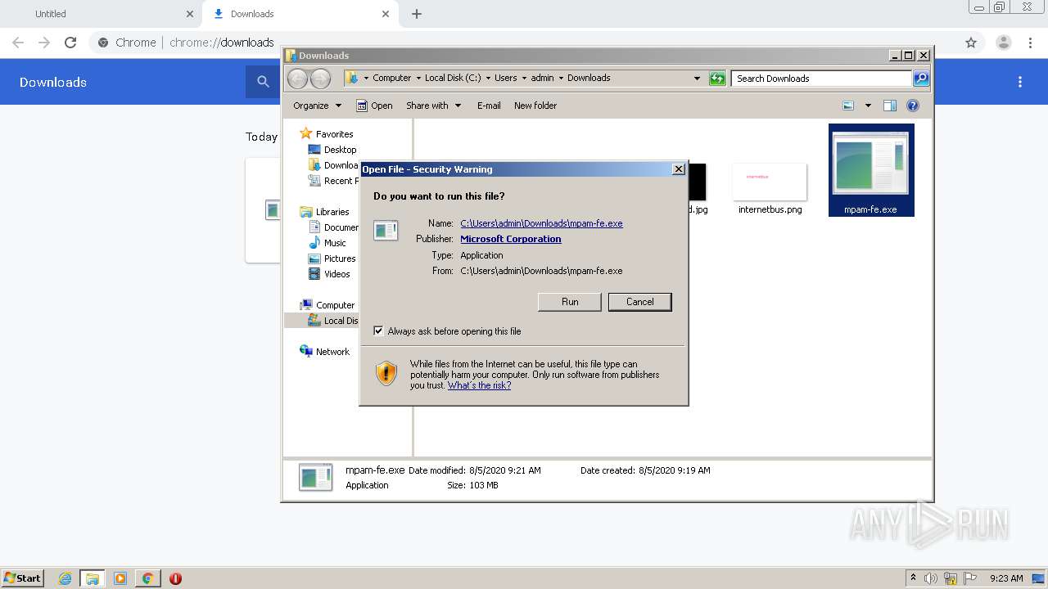Open Explorer help icon
The image size is (1048, 589).
point(913,106)
